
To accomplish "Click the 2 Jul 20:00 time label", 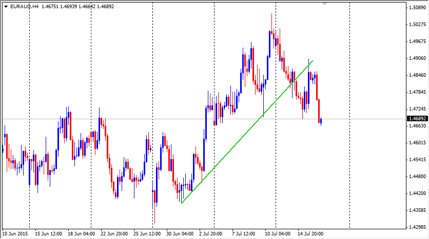I will (211, 234).
